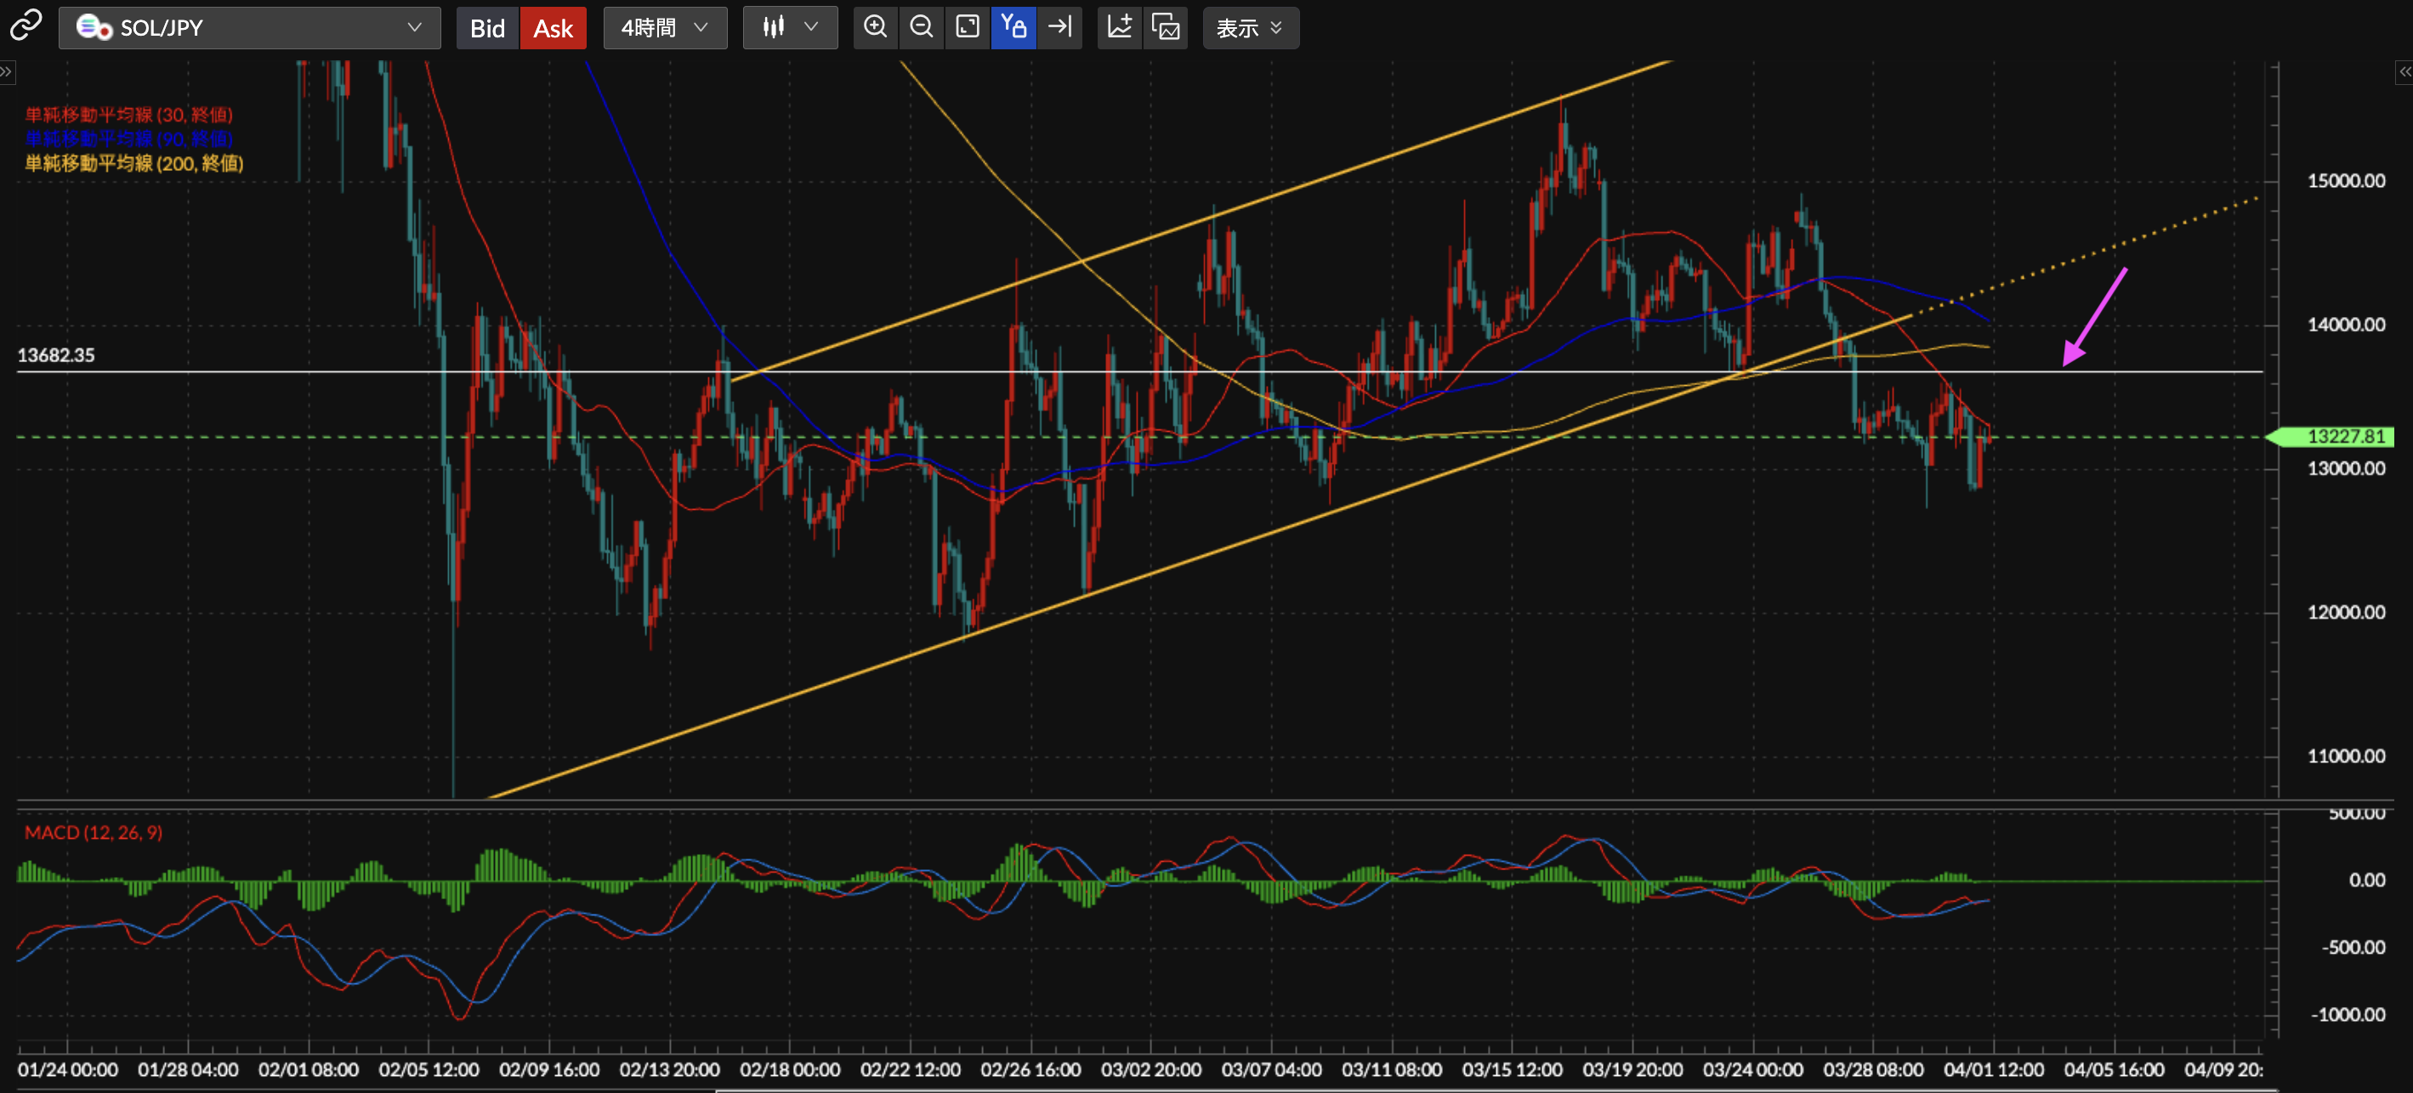
Task: Open the 4時間 timeframe dropdown
Action: coord(664,28)
